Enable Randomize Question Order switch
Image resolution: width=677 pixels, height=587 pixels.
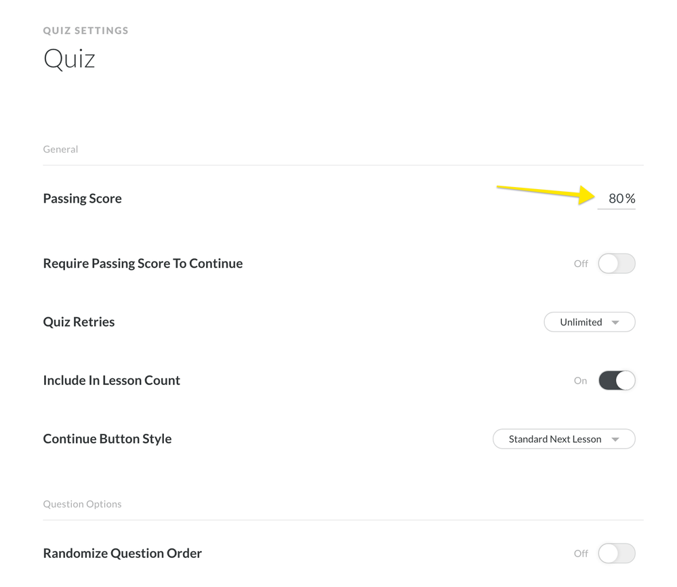pyautogui.click(x=617, y=553)
